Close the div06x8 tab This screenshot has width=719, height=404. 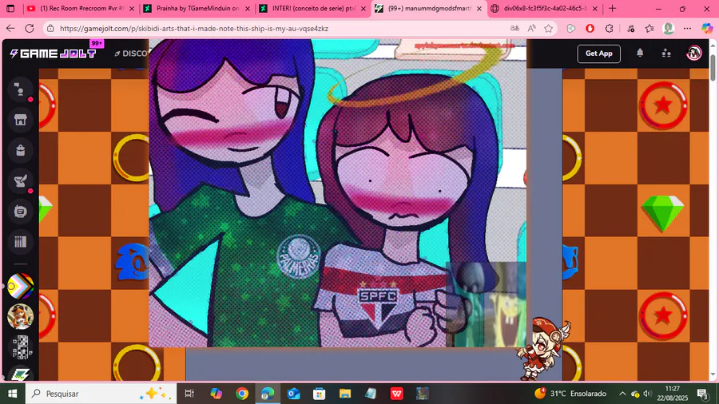pyautogui.click(x=594, y=8)
